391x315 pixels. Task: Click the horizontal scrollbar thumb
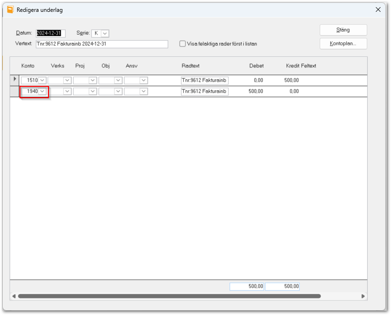coord(169,296)
